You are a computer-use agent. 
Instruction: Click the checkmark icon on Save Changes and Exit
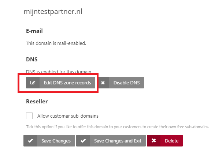point(83,141)
